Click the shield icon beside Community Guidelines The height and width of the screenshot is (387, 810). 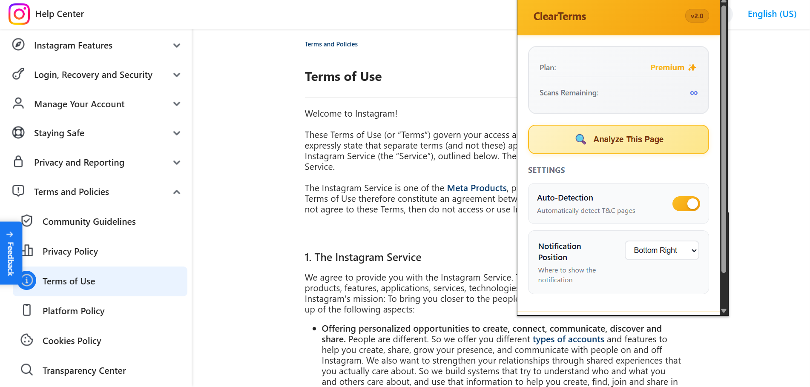click(x=27, y=221)
